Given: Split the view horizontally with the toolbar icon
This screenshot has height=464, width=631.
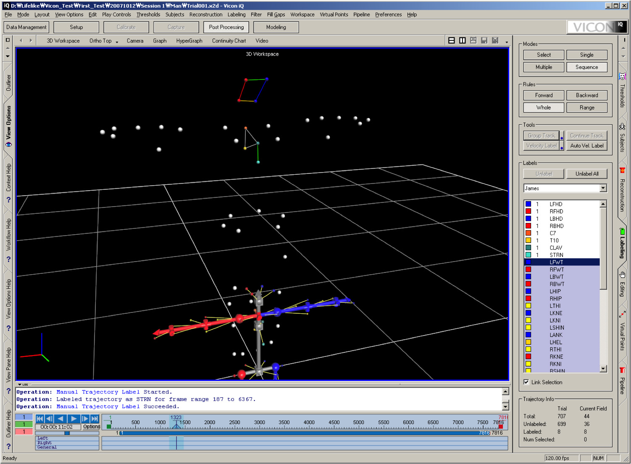Looking at the screenshot, I should coord(452,41).
